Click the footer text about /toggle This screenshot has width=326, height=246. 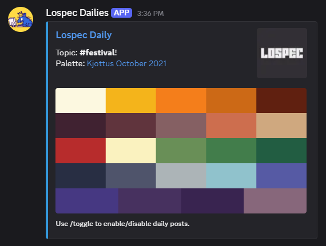pos(122,224)
